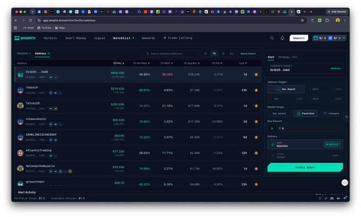Select the ALL time range
The width and height of the screenshot is (361, 217).
coord(231,54)
